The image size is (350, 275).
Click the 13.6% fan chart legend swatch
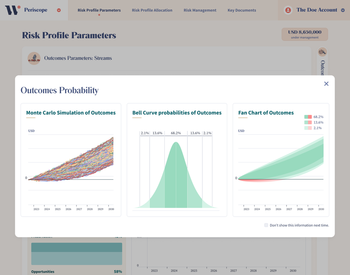[x=308, y=122]
